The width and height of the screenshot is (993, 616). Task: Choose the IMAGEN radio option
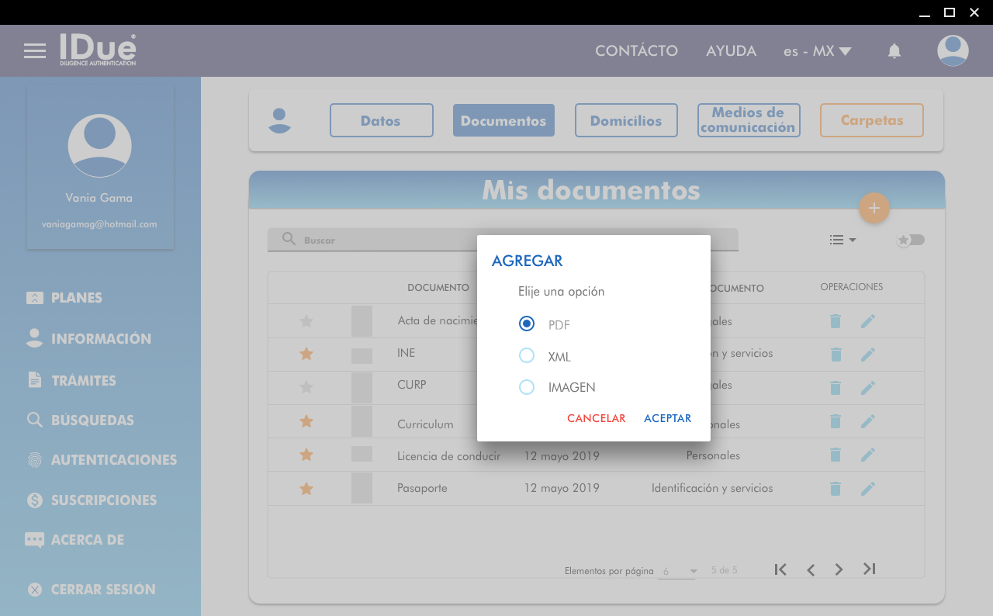527,387
